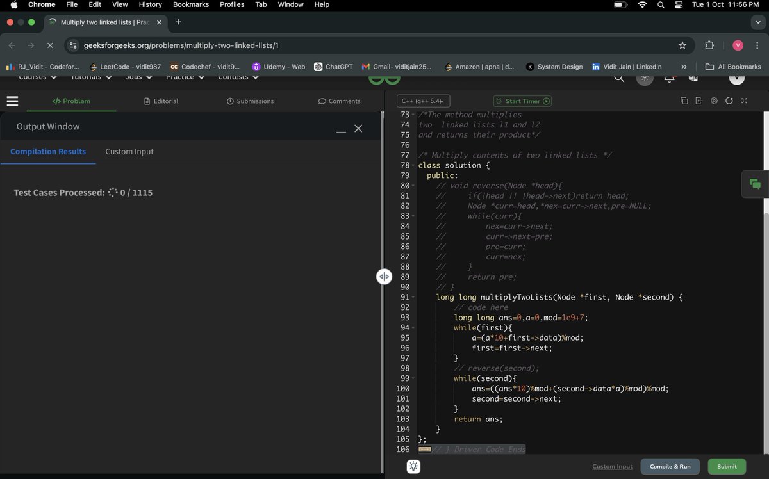Open the language translate icon
Viewport: 769px width, 479px height.
(x=693, y=78)
